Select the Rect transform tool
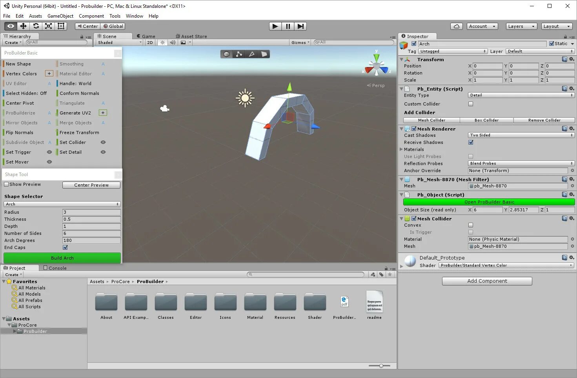The height and width of the screenshot is (378, 577). (61, 26)
